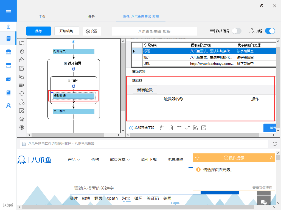Switch to the 任务 tab
The width and height of the screenshot is (281, 210).
click(x=91, y=17)
